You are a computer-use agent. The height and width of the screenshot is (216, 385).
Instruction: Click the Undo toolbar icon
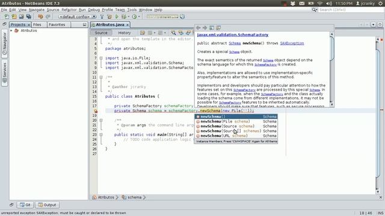click(40, 17)
